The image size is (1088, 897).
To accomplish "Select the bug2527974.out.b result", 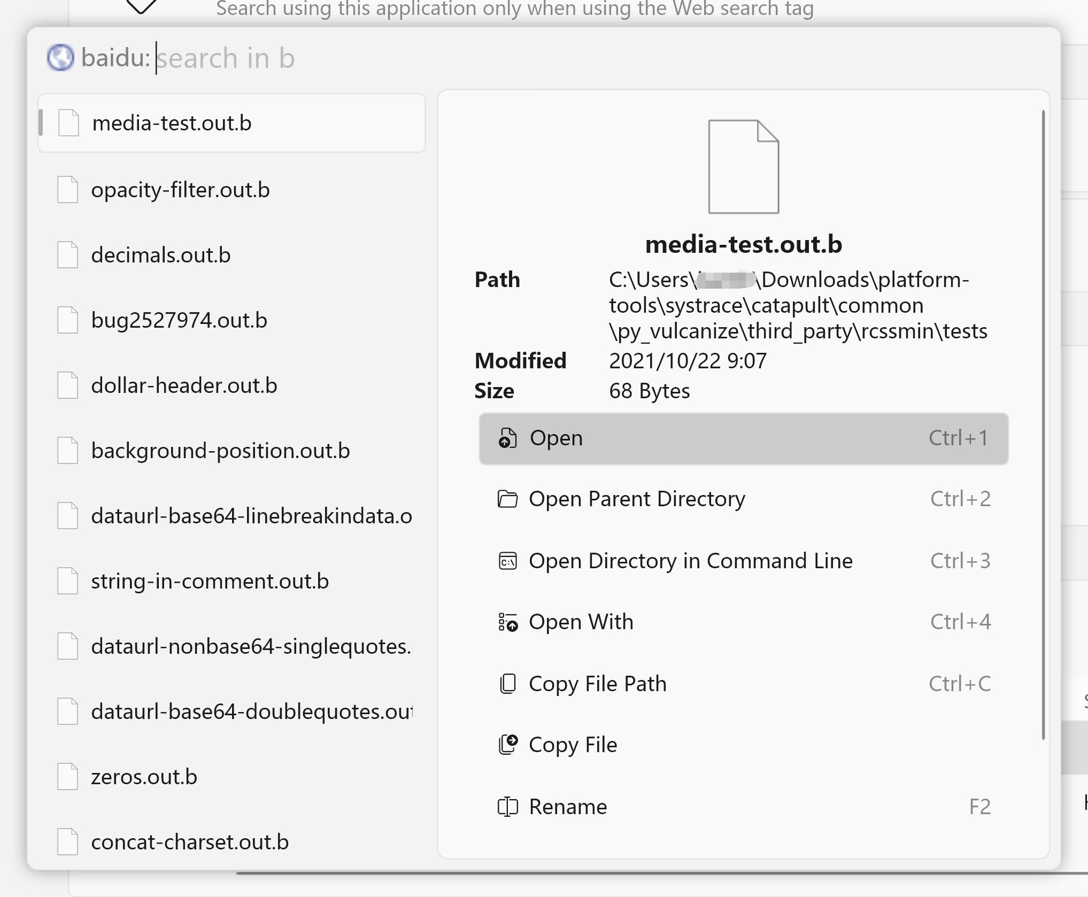I will coord(179,320).
